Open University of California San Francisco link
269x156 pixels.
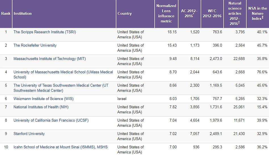(x=51, y=120)
